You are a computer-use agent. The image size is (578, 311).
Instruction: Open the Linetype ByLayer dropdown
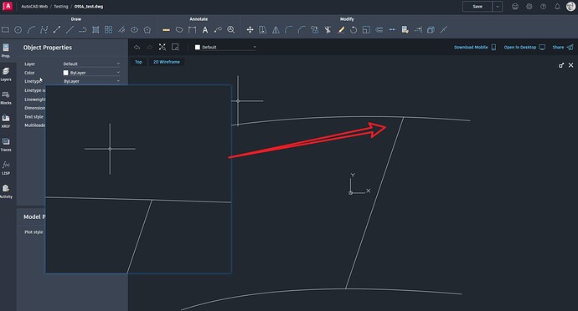(91, 81)
